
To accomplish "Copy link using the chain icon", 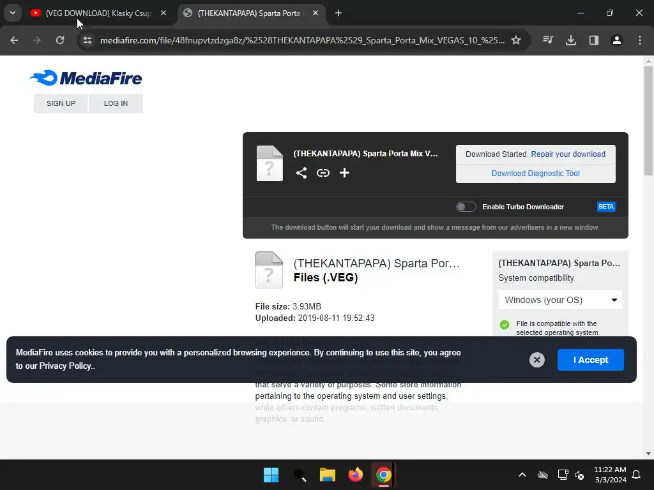I will (323, 173).
